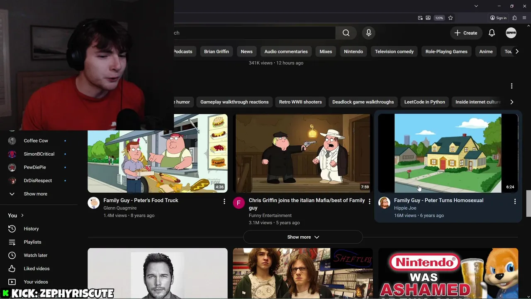Open SimonBCritical subscription channel
Image resolution: width=531 pixels, height=299 pixels.
pyautogui.click(x=39, y=154)
